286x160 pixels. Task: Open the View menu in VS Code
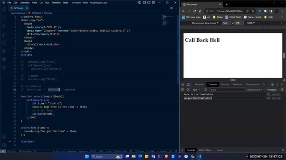pos(34,3)
